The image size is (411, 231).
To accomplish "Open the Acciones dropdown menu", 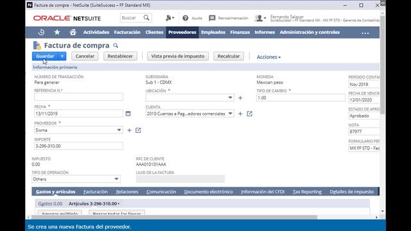I will pyautogui.click(x=268, y=57).
